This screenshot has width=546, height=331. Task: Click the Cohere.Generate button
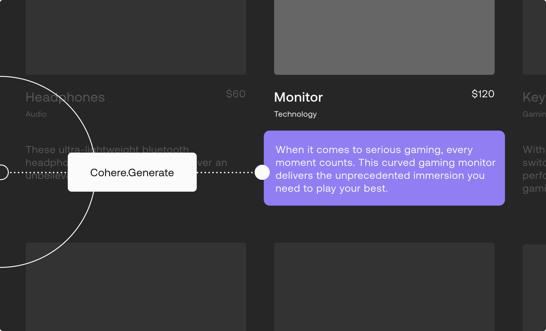coord(132,172)
